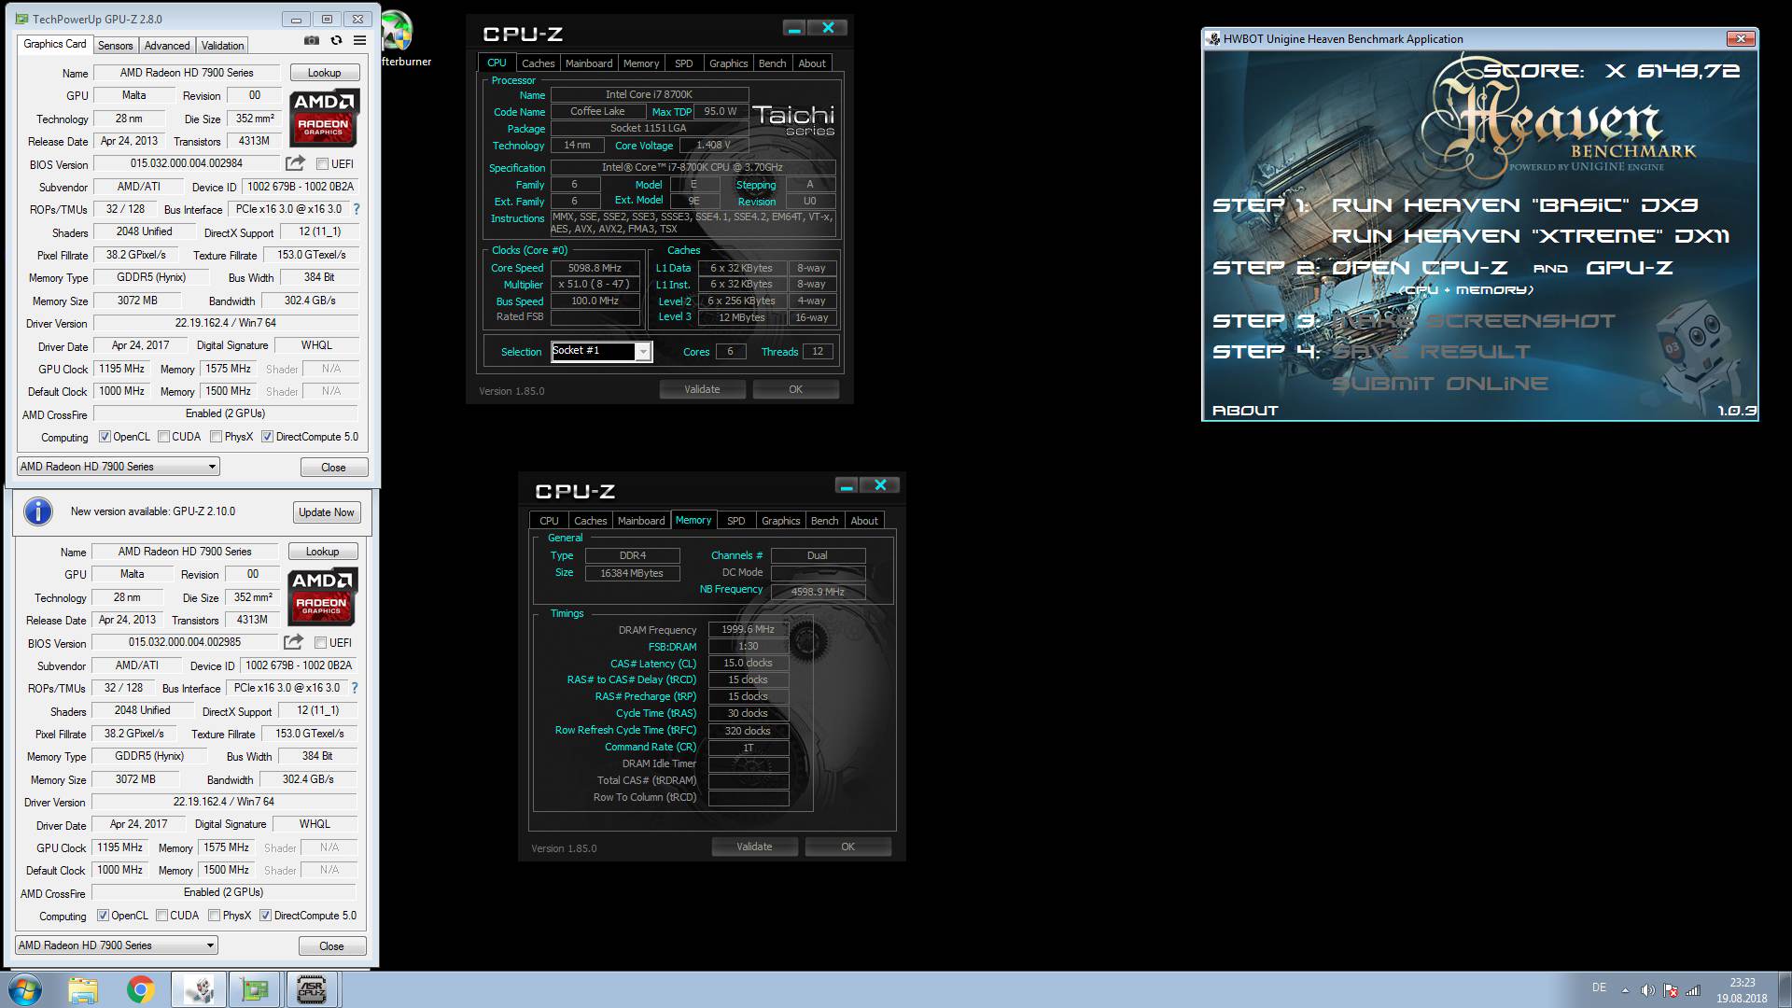The height and width of the screenshot is (1008, 1792).
Task: Click Submit Online in HWBOT Heaven
Action: (x=1439, y=384)
